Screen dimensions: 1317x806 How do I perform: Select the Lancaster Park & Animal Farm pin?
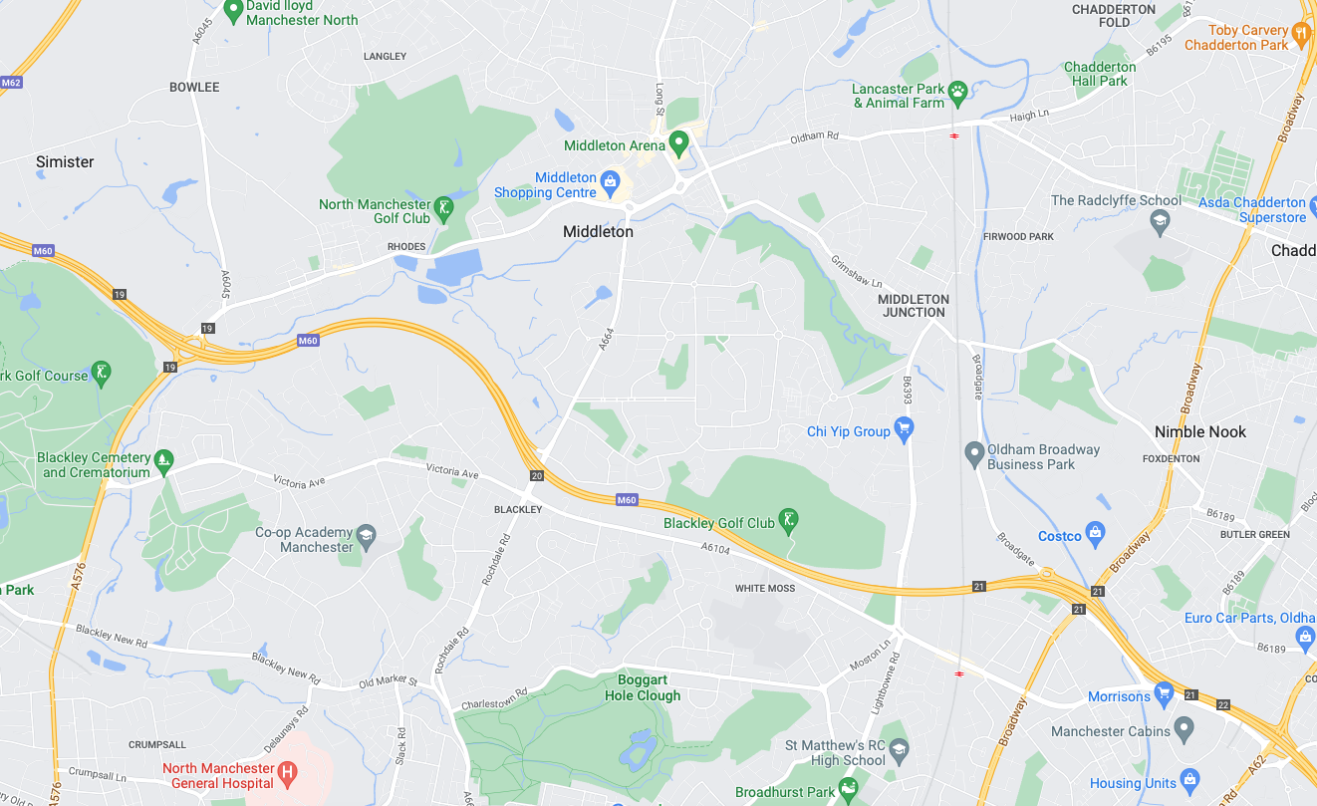coord(957,94)
